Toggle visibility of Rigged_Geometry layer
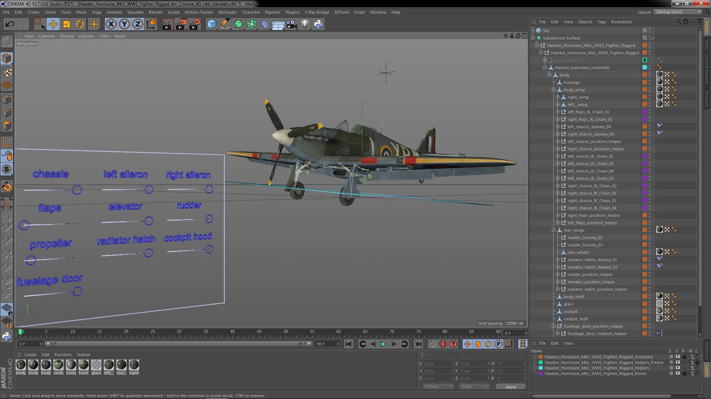This screenshot has height=399, width=711. pos(678,357)
